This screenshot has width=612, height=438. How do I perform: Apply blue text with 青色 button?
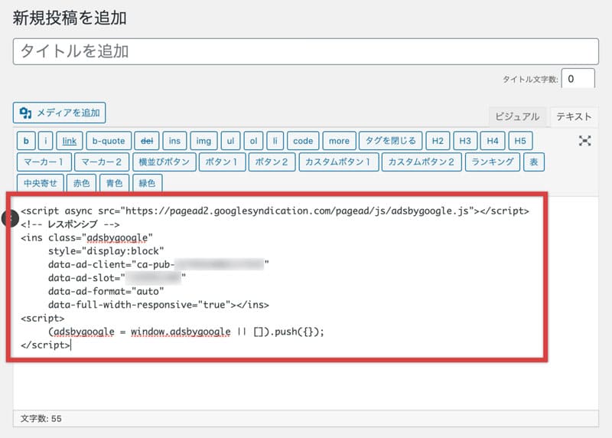tap(114, 183)
